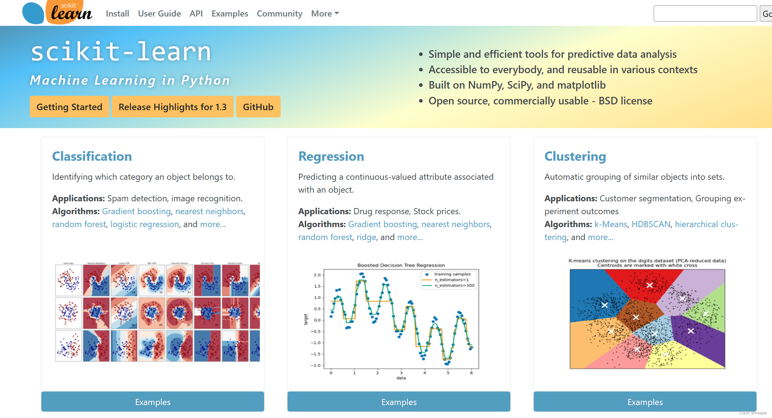The width and height of the screenshot is (772, 418).
Task: Click the GitHub button icon
Action: (x=259, y=107)
